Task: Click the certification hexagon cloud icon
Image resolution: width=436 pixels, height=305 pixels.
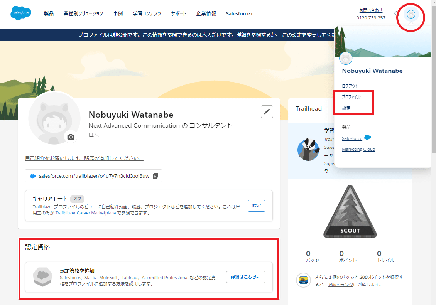Action: 42,277
